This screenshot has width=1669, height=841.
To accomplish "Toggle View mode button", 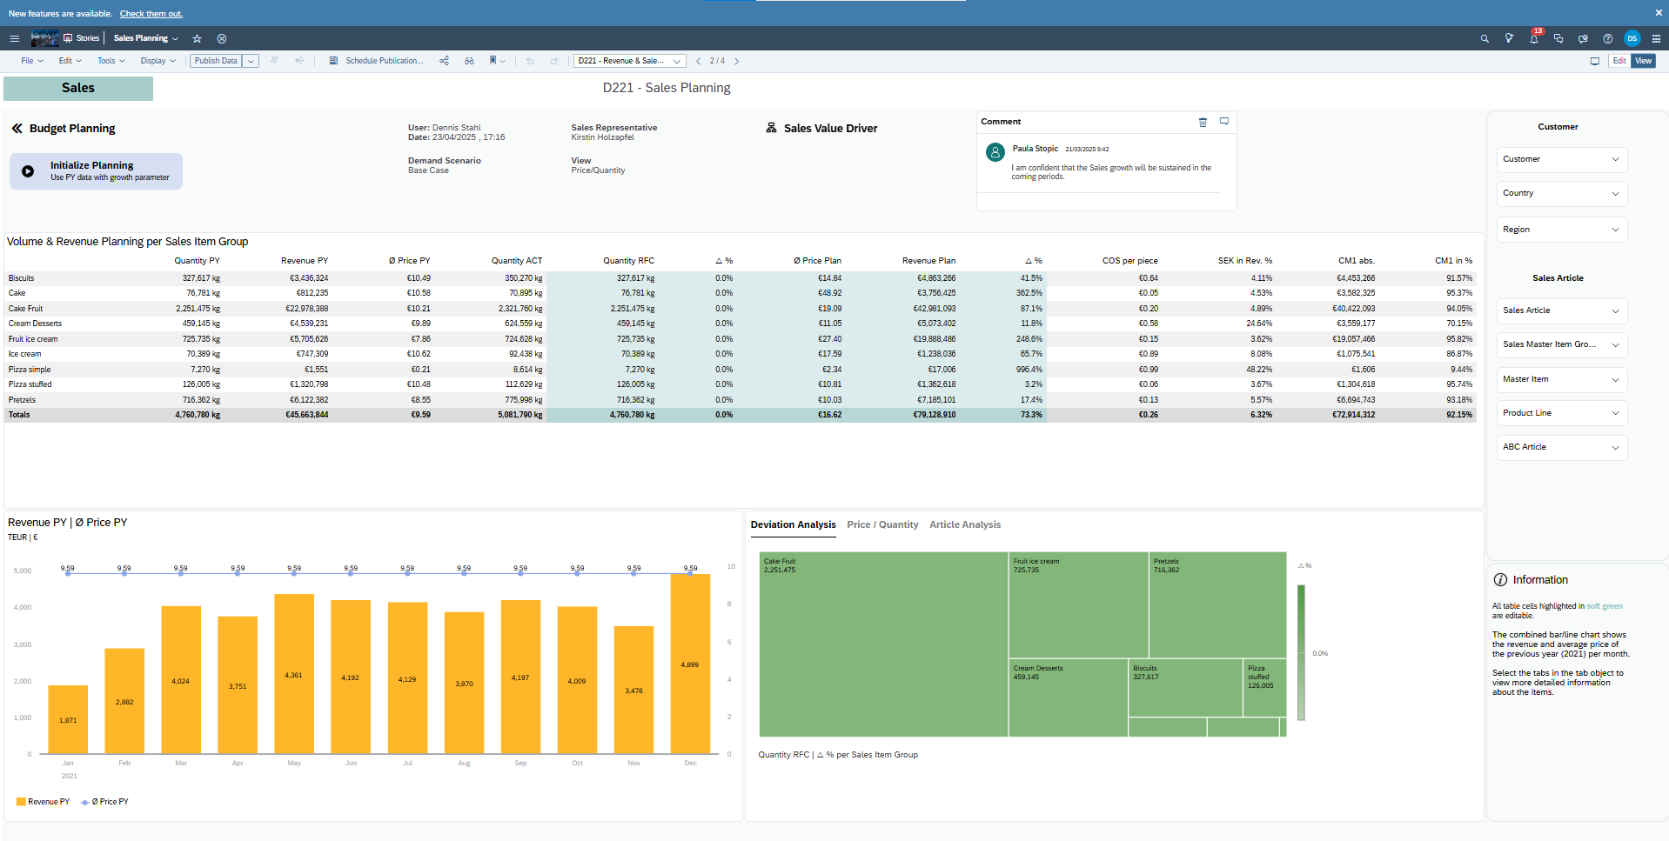I will coord(1643,61).
